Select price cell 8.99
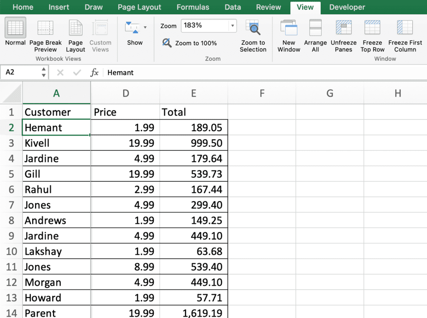Image resolution: width=427 pixels, height=318 pixels. 125,267
